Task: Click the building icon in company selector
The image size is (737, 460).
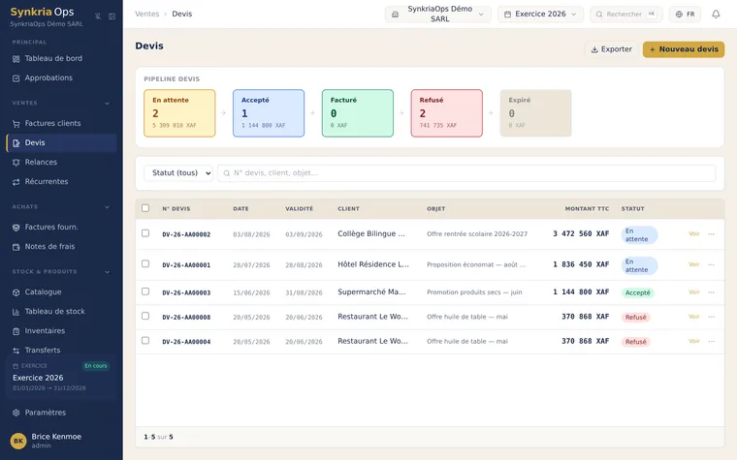Action: pyautogui.click(x=396, y=15)
